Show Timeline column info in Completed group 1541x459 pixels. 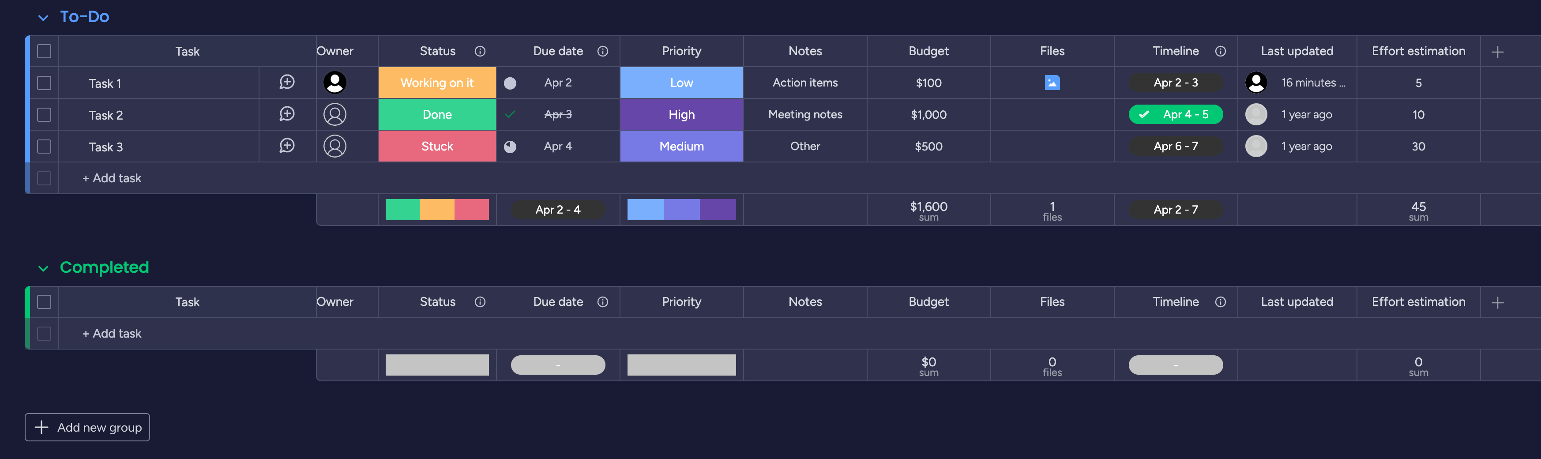pos(1220,302)
